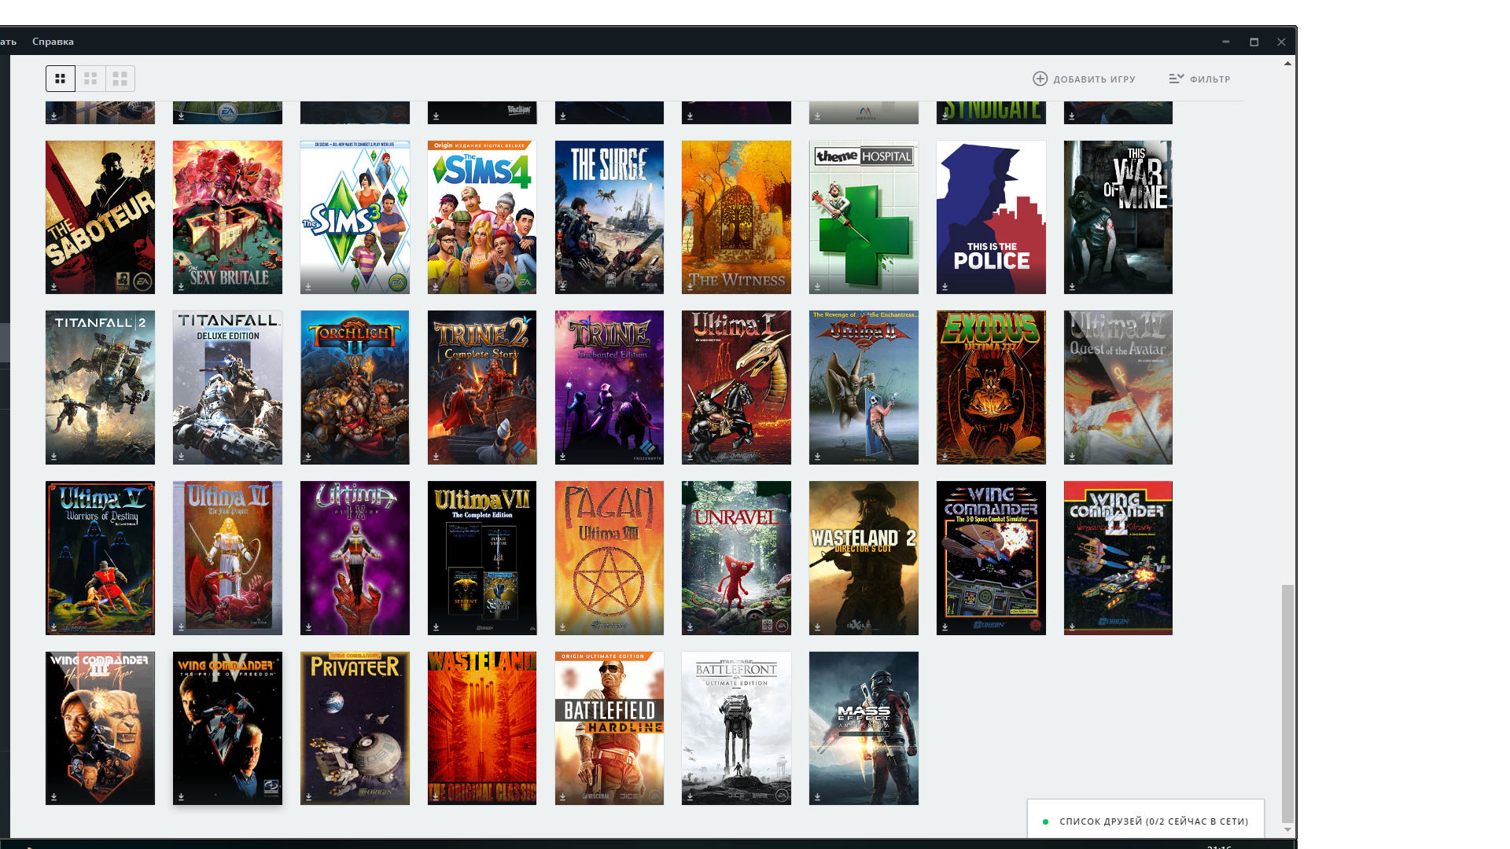1510x849 pixels.
Task: Click the online status dot in friends bar
Action: point(1045,821)
